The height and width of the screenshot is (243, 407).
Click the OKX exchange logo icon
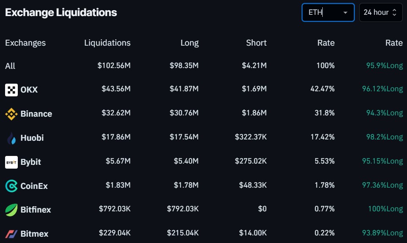tap(11, 90)
